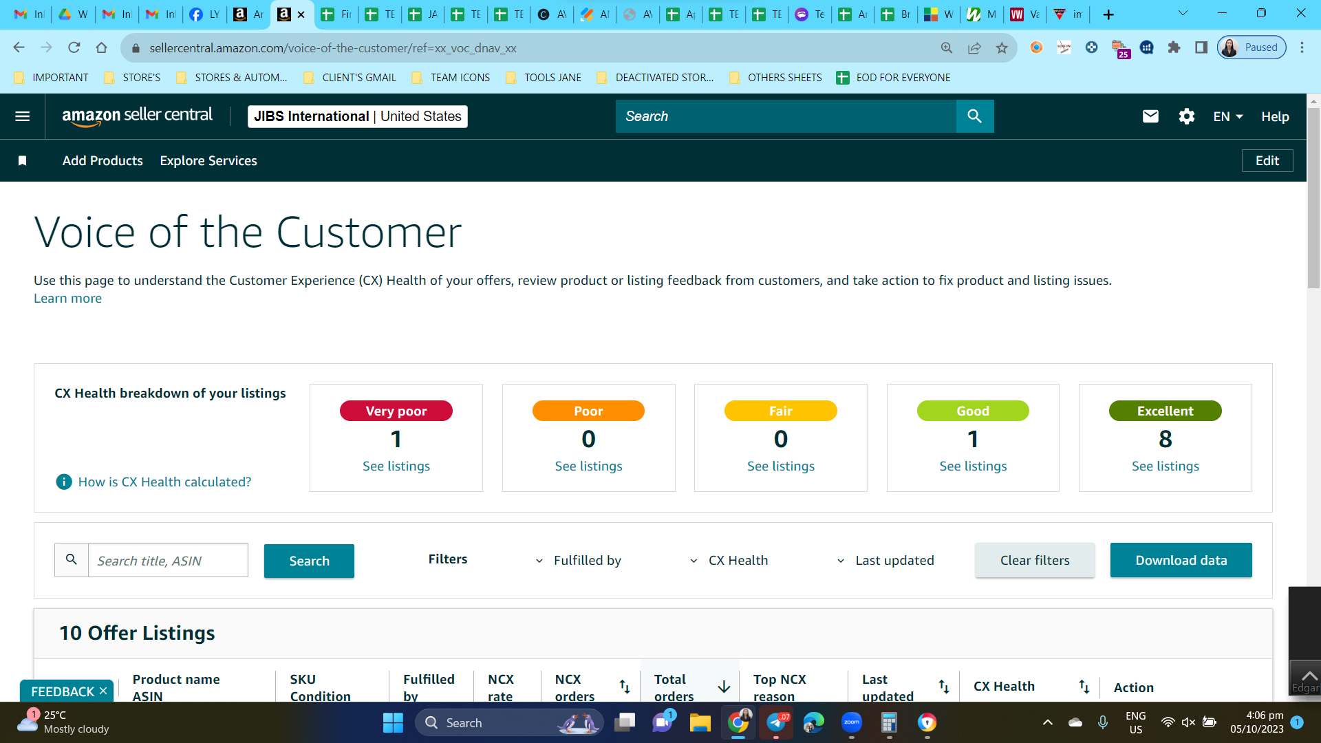The height and width of the screenshot is (743, 1321).
Task: Open a new browser tab
Action: tap(1108, 14)
